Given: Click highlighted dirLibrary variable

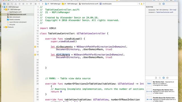Looking at the screenshot, I should [x=63, y=55].
